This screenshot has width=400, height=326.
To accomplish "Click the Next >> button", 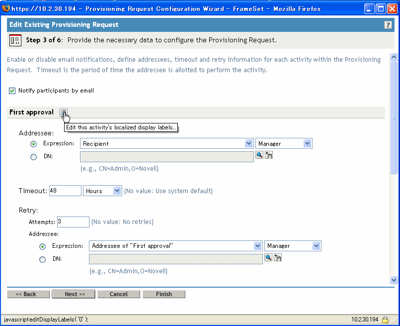I will click(x=74, y=294).
